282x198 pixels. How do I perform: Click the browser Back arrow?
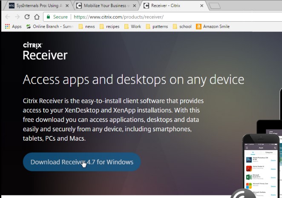point(8,17)
